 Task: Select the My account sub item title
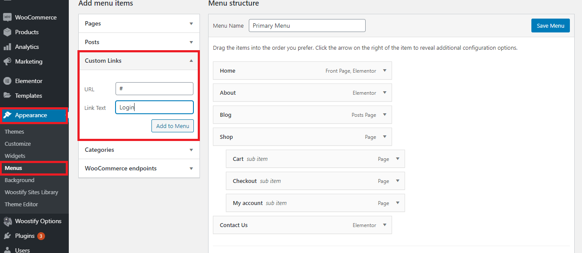coord(248,203)
